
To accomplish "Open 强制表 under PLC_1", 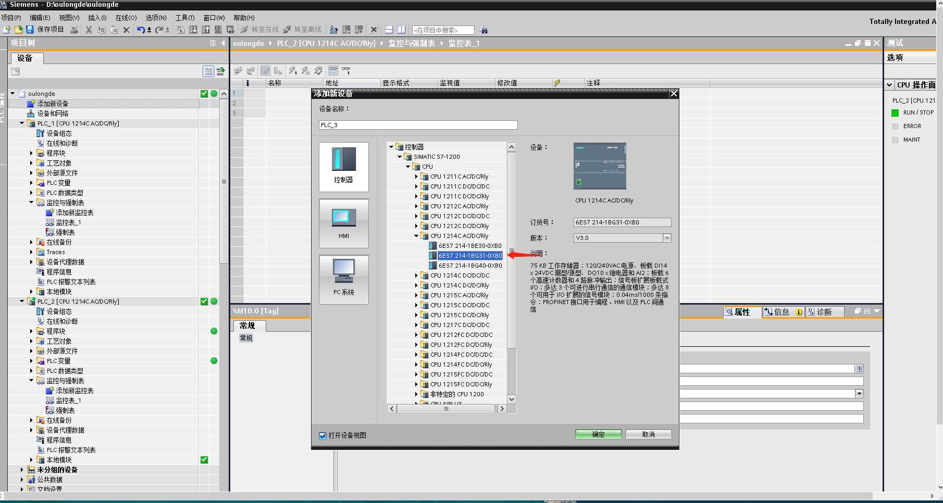I will (65, 232).
